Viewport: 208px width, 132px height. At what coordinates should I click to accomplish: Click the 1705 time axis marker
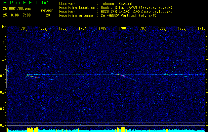click(102, 28)
